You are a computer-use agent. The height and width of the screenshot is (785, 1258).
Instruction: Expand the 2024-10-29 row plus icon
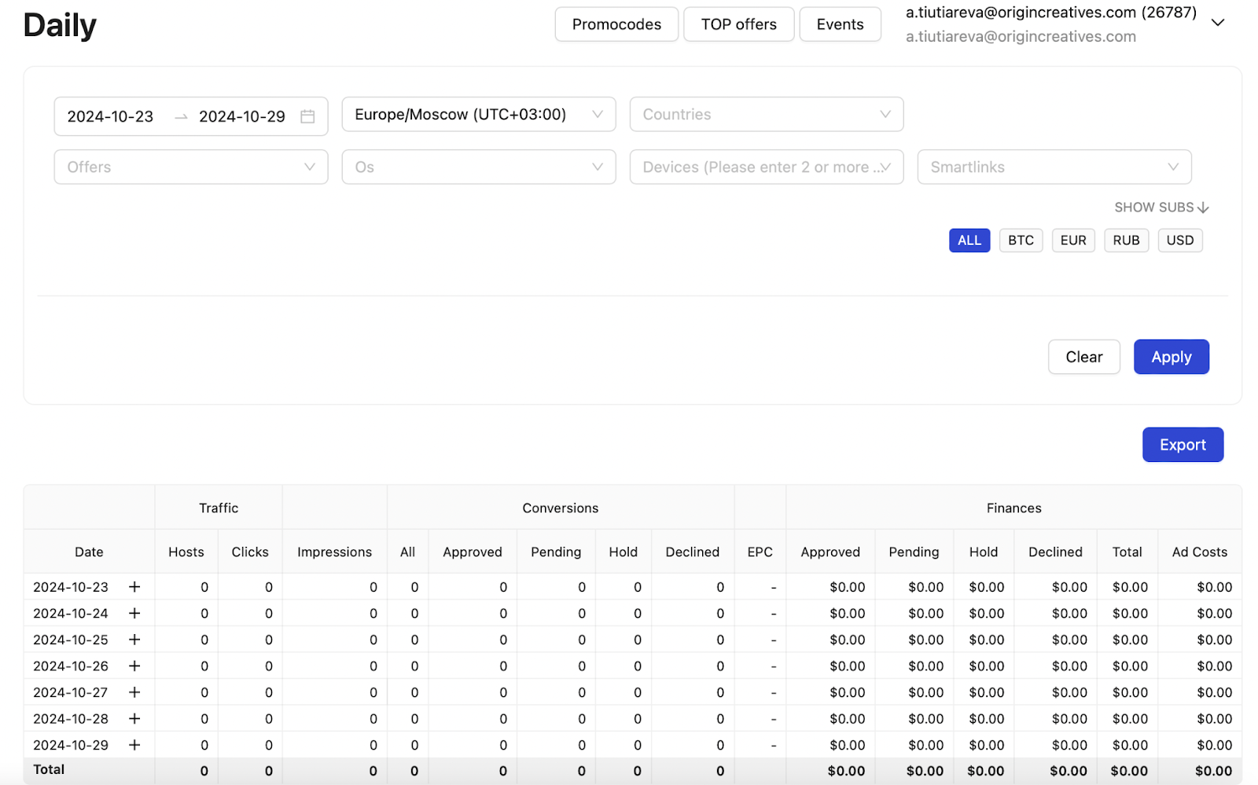(x=134, y=745)
